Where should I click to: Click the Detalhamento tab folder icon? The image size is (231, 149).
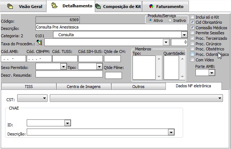point(55,6)
